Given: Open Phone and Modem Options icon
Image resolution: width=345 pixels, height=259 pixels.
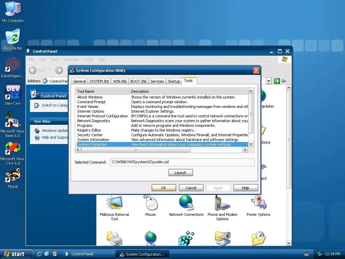Looking at the screenshot, I should point(222,208).
